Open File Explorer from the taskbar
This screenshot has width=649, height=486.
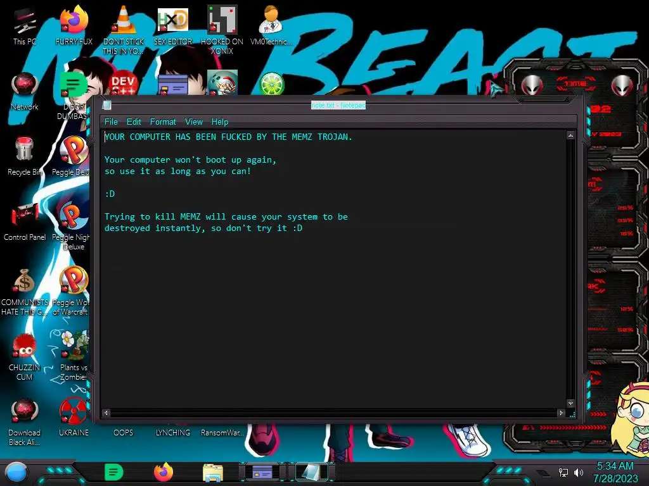click(x=213, y=473)
